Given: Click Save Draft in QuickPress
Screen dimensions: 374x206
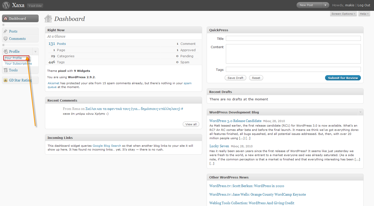Looking at the screenshot, I should (235, 78).
